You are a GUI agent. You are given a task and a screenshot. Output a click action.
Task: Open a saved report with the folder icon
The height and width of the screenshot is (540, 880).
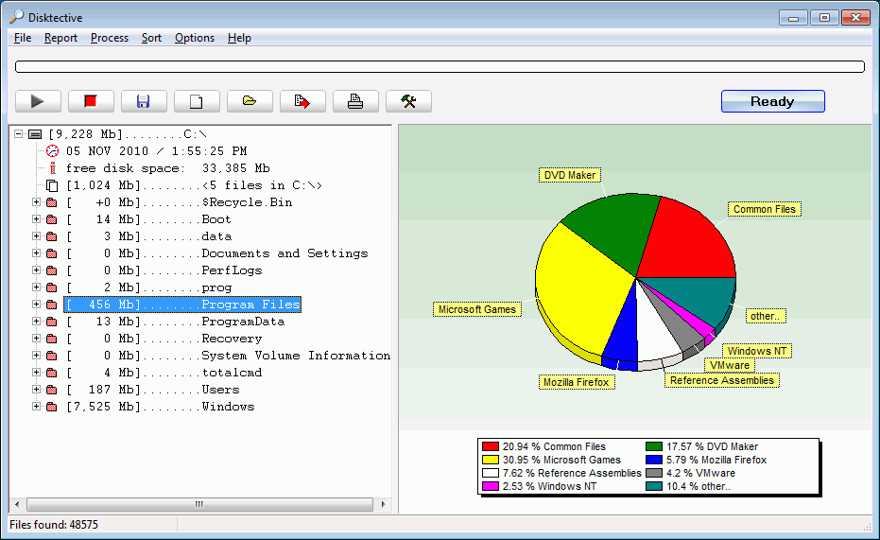[x=250, y=101]
